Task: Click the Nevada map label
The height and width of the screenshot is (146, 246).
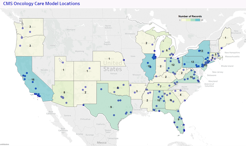Action: [44, 70]
